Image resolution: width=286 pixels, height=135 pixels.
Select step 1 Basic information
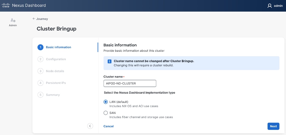pyautogui.click(x=54, y=47)
